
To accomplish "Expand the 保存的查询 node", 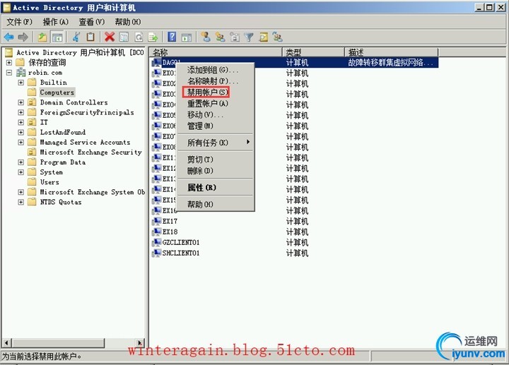I will [9, 62].
